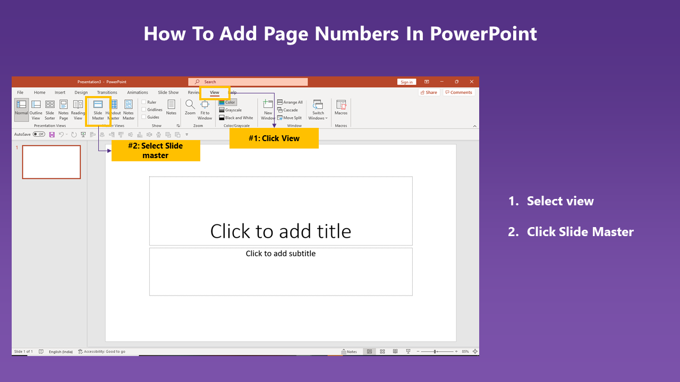680x382 pixels.
Task: Open a New Window
Action: pyautogui.click(x=268, y=109)
